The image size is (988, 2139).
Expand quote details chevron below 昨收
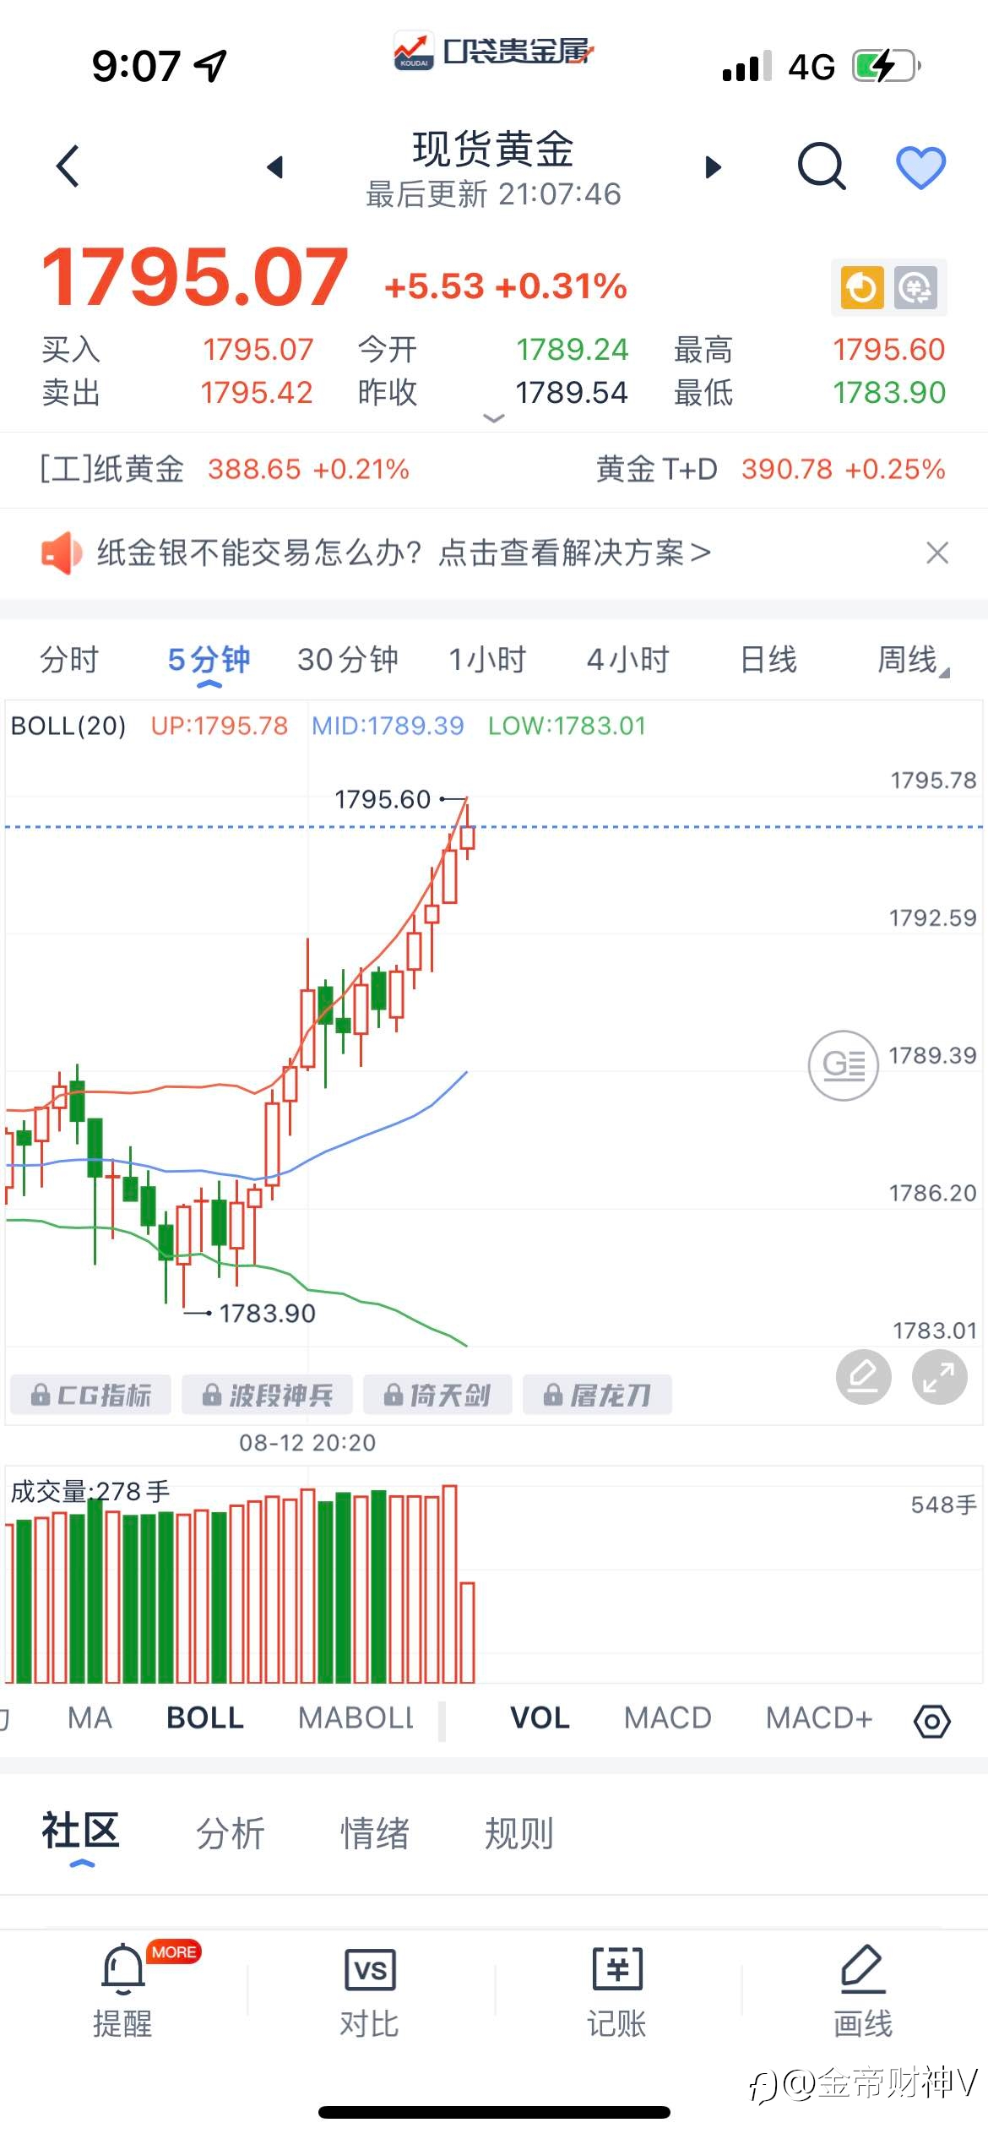493,417
